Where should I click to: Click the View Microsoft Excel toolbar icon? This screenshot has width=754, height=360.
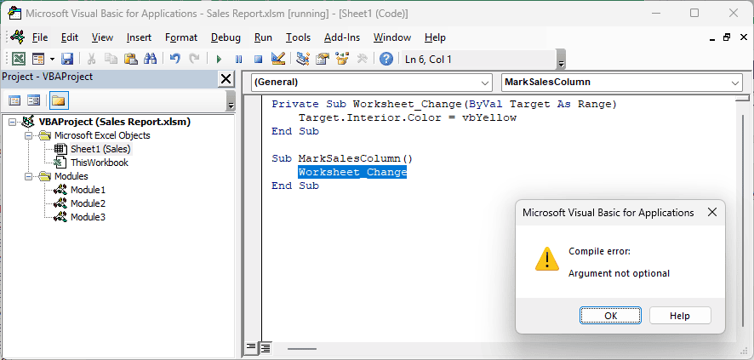[x=19, y=59]
